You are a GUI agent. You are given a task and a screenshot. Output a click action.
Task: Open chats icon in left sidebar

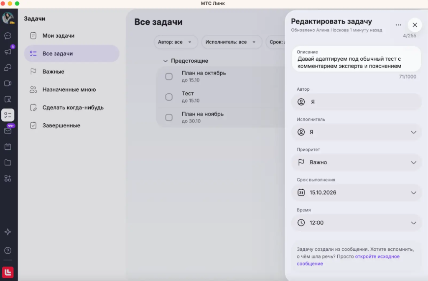tap(8, 36)
